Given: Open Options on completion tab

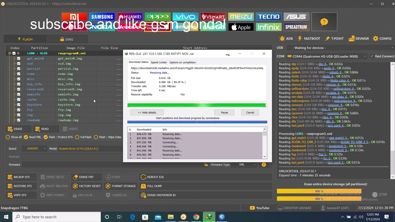Looking at the screenshot, I should pyautogui.click(x=182, y=62).
